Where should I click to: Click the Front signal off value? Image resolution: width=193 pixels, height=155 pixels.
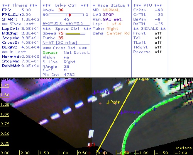pyautogui.click(x=158, y=33)
